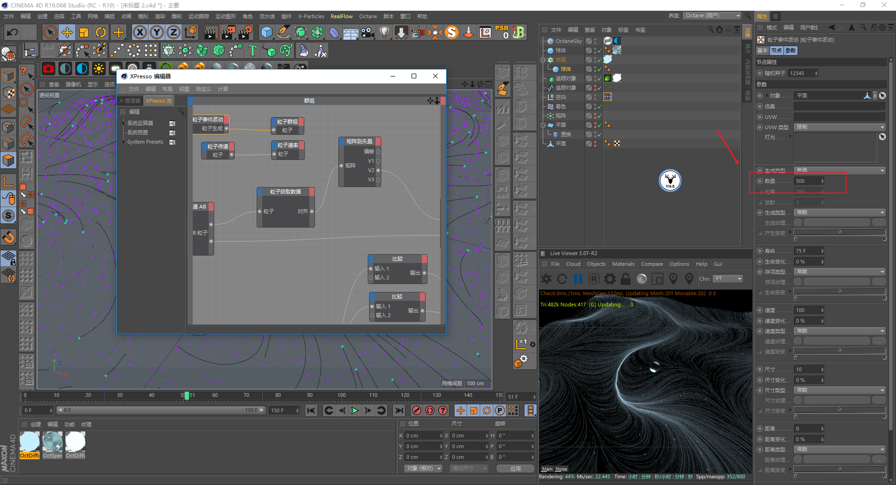Toggle Z axis lock

point(174,32)
